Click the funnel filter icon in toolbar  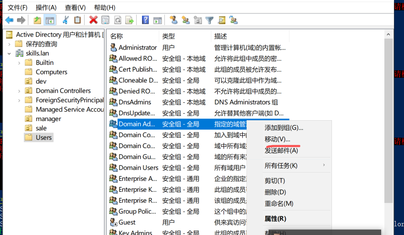coord(209,20)
